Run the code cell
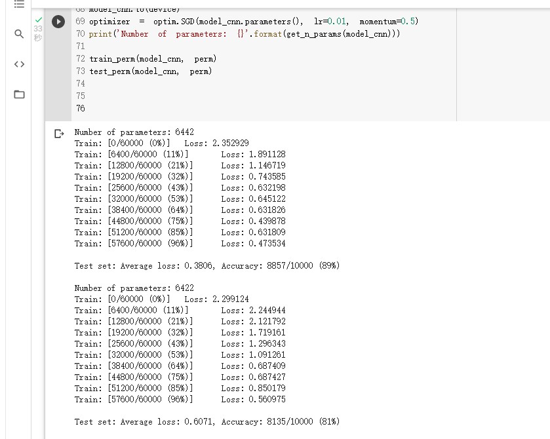This screenshot has width=550, height=439. pyautogui.click(x=58, y=22)
